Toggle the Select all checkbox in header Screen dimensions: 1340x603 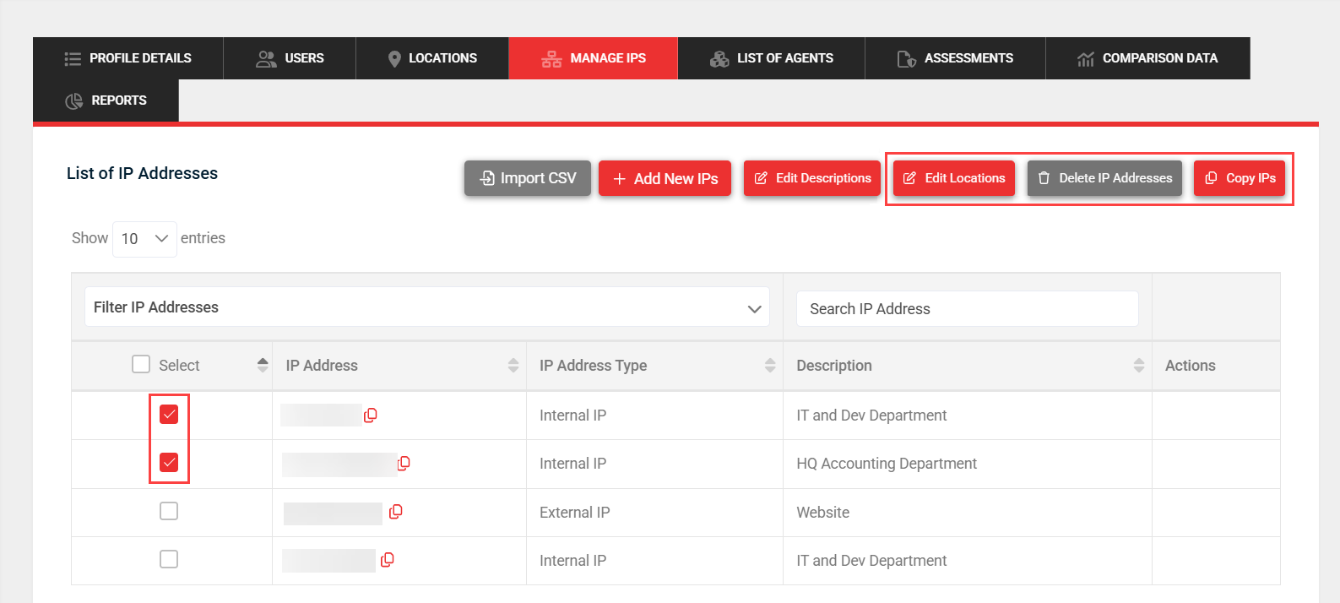point(141,364)
